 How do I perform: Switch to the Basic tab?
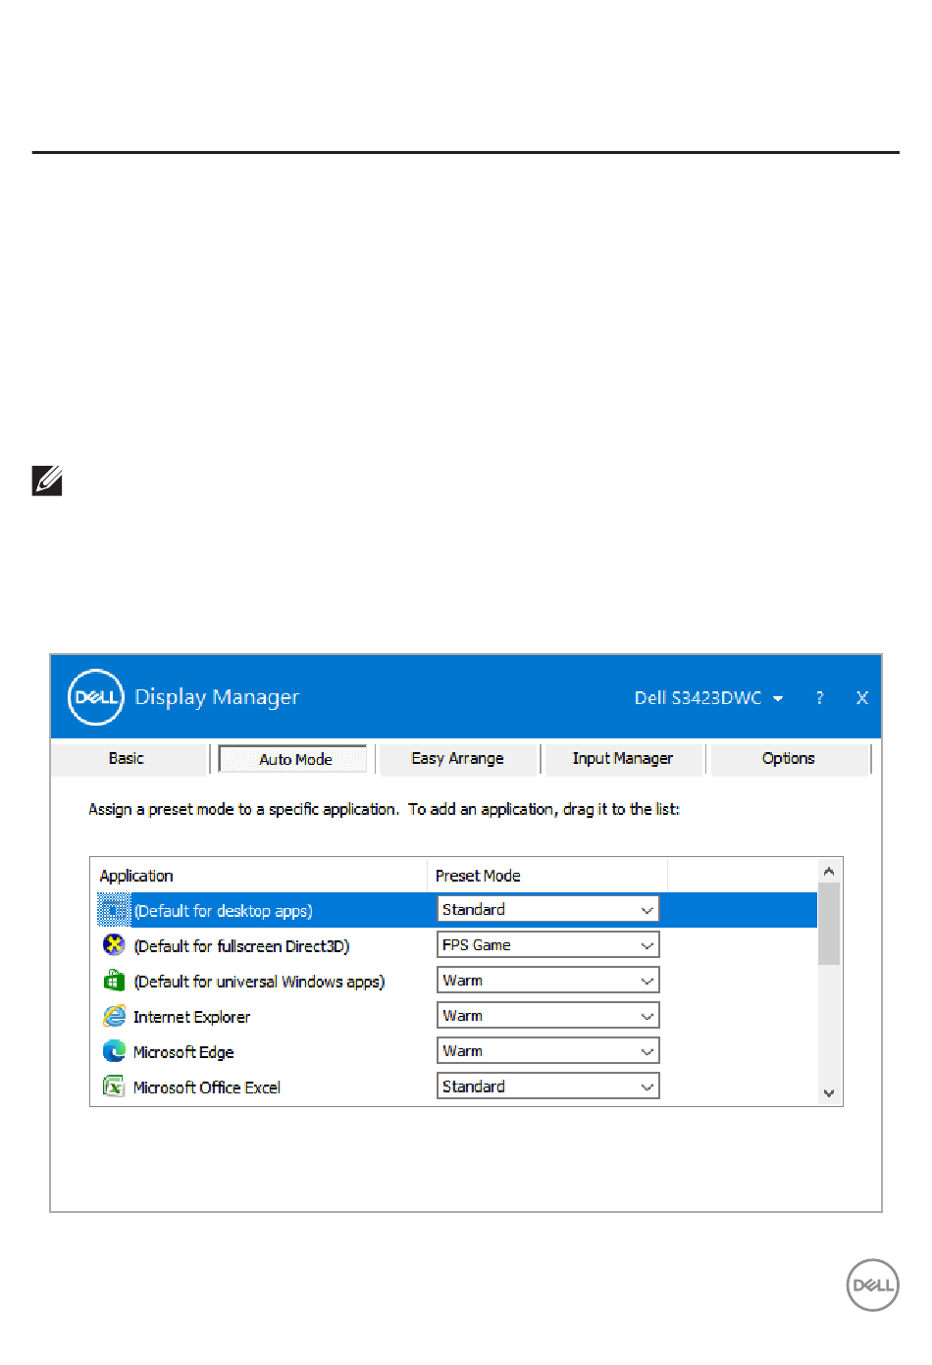pyautogui.click(x=127, y=759)
